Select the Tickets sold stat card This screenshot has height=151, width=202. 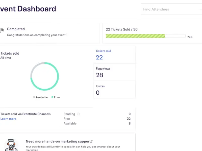coord(115,55)
